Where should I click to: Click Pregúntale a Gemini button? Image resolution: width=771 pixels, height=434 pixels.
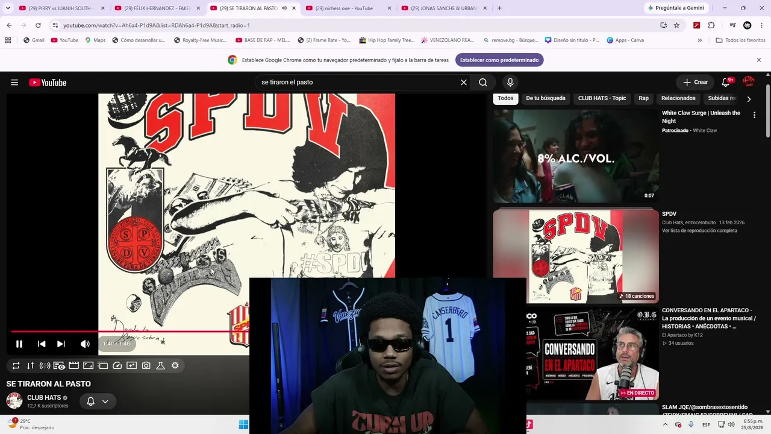[x=675, y=8]
